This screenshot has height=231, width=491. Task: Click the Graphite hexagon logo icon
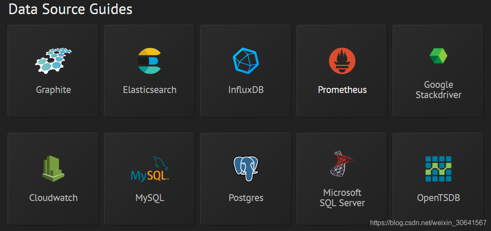click(x=53, y=61)
